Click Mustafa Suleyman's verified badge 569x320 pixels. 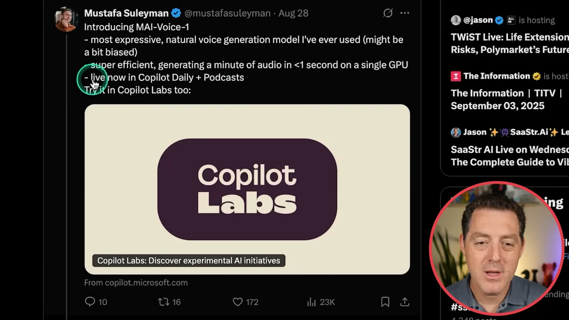click(176, 13)
